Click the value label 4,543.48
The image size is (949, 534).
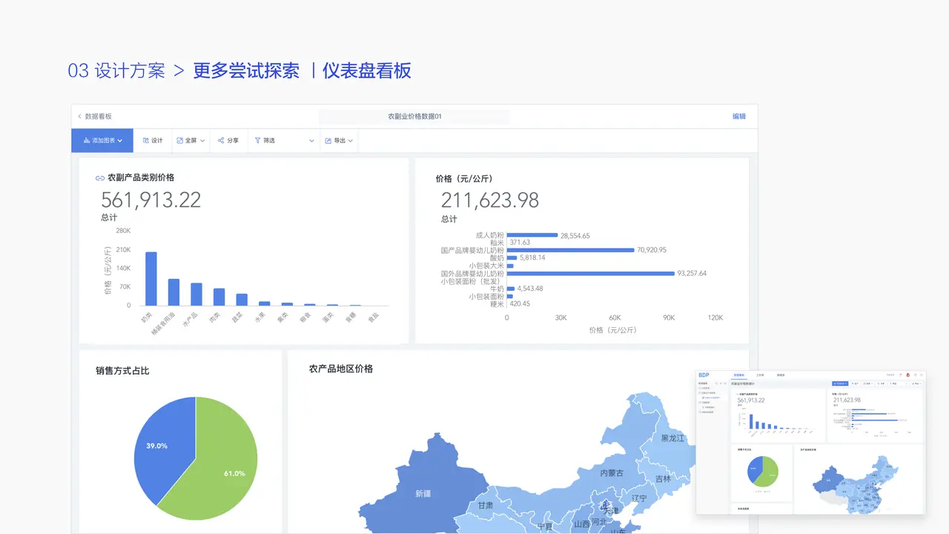click(x=530, y=289)
